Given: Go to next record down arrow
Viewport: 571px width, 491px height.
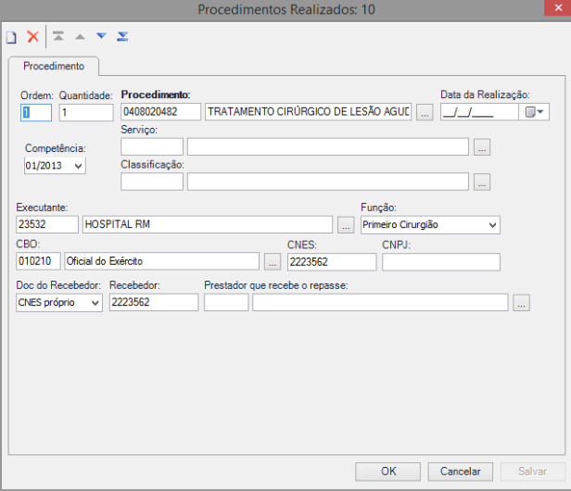Looking at the screenshot, I should [102, 36].
